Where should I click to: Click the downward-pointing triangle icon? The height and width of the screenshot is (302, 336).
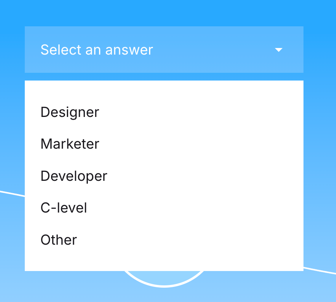(279, 50)
